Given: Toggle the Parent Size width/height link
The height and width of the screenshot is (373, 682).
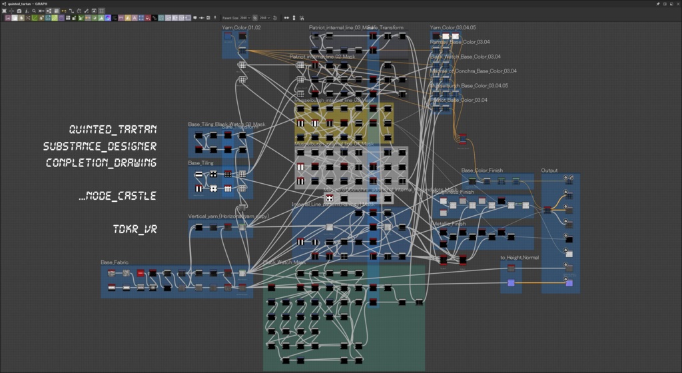Looking at the screenshot, I should pyautogui.click(x=255, y=18).
